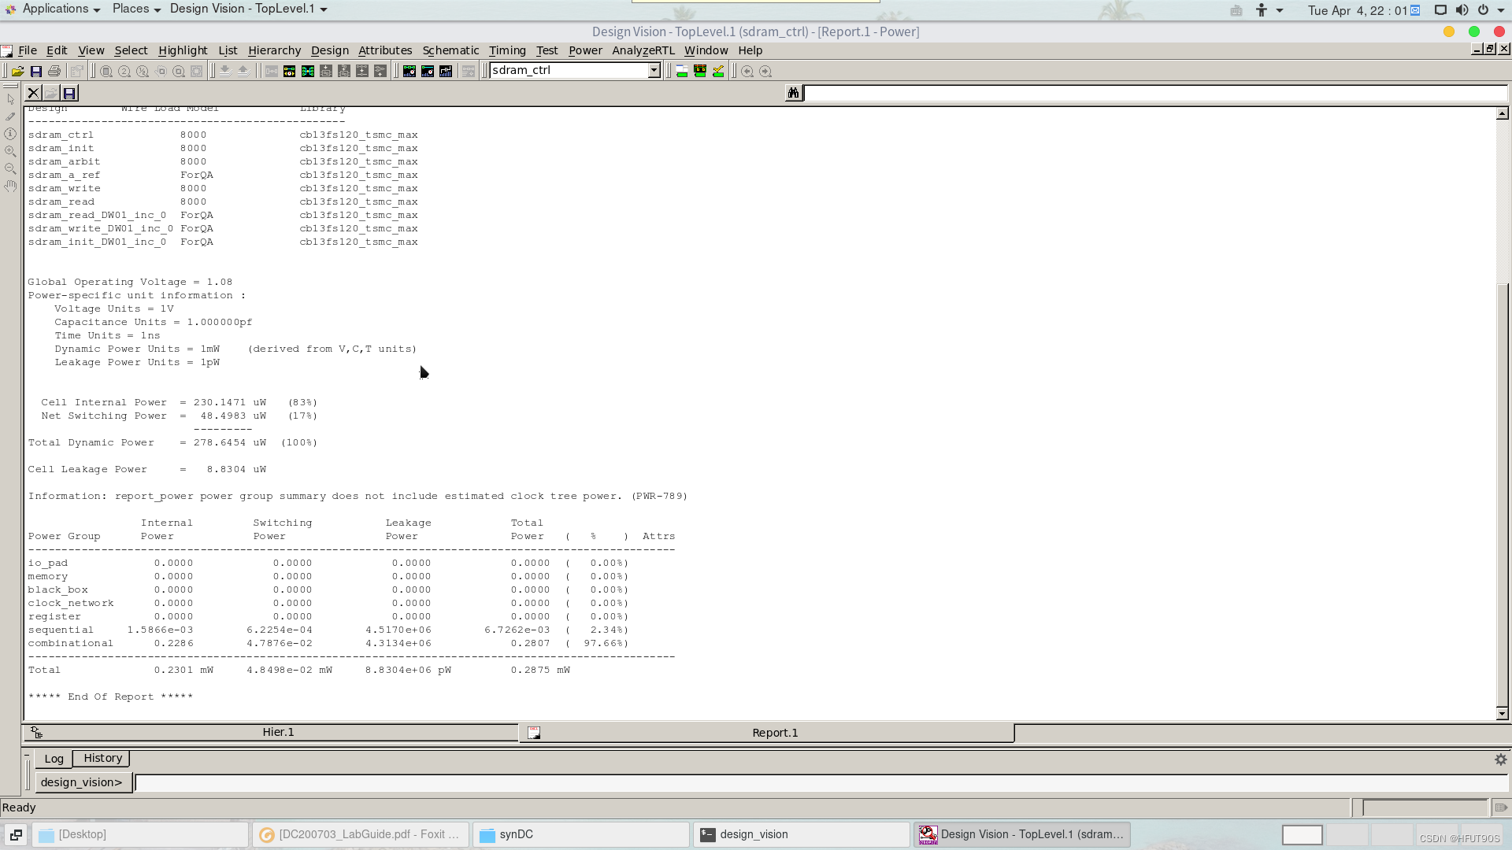The width and height of the screenshot is (1512, 850).
Task: Select the hand pan tool in the sidebar
Action: coord(10,187)
